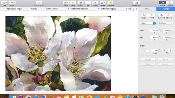The width and height of the screenshot is (175, 98).
Task: Click the Ungroup button
Action: point(165,64)
